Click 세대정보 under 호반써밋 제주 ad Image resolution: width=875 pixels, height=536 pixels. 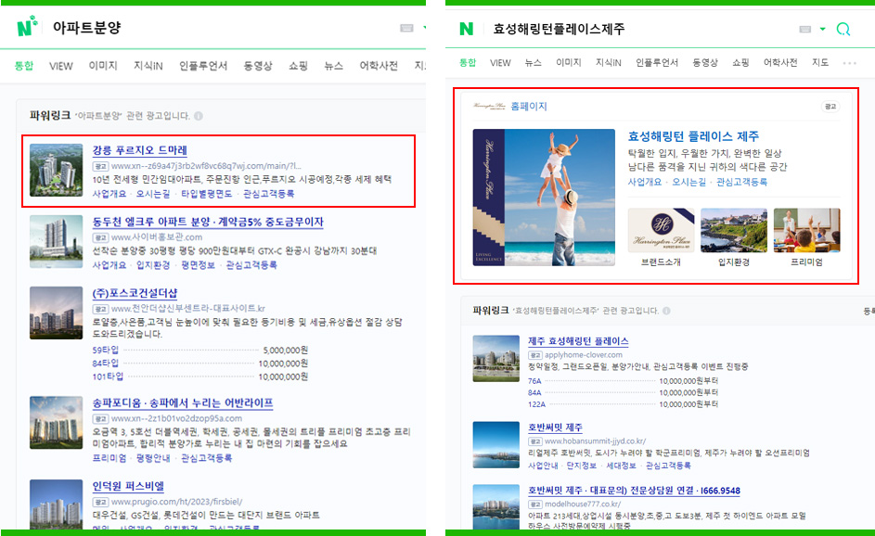621,466
